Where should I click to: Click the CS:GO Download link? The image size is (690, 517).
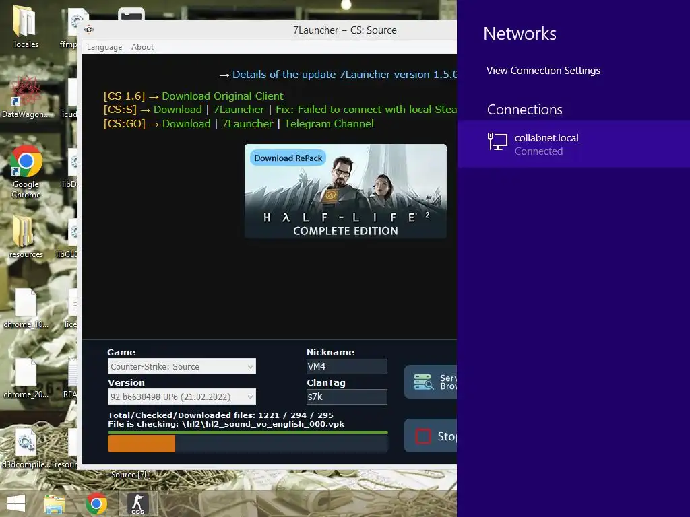[x=186, y=124]
